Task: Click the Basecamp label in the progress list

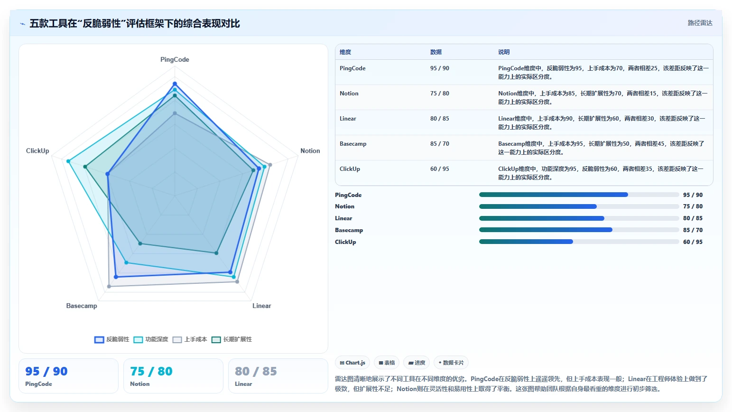Action: 349,230
